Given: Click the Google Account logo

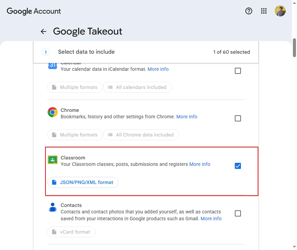Looking at the screenshot, I should (x=34, y=11).
